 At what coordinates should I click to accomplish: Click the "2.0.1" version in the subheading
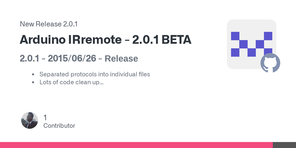tap(29, 58)
